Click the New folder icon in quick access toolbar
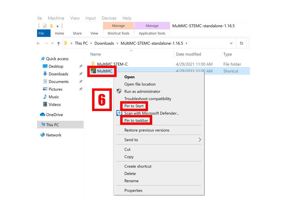 click(51, 26)
